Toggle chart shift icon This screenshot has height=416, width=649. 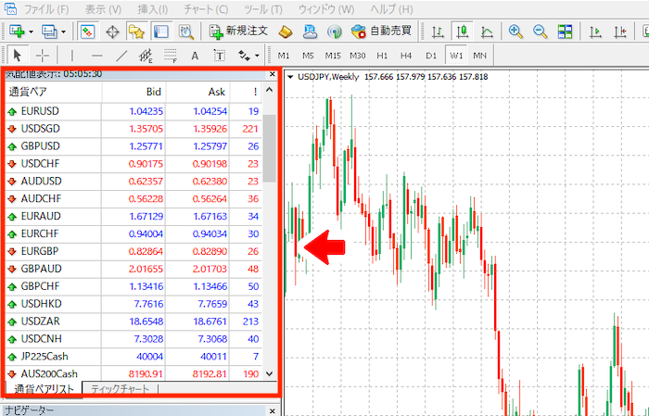620,32
